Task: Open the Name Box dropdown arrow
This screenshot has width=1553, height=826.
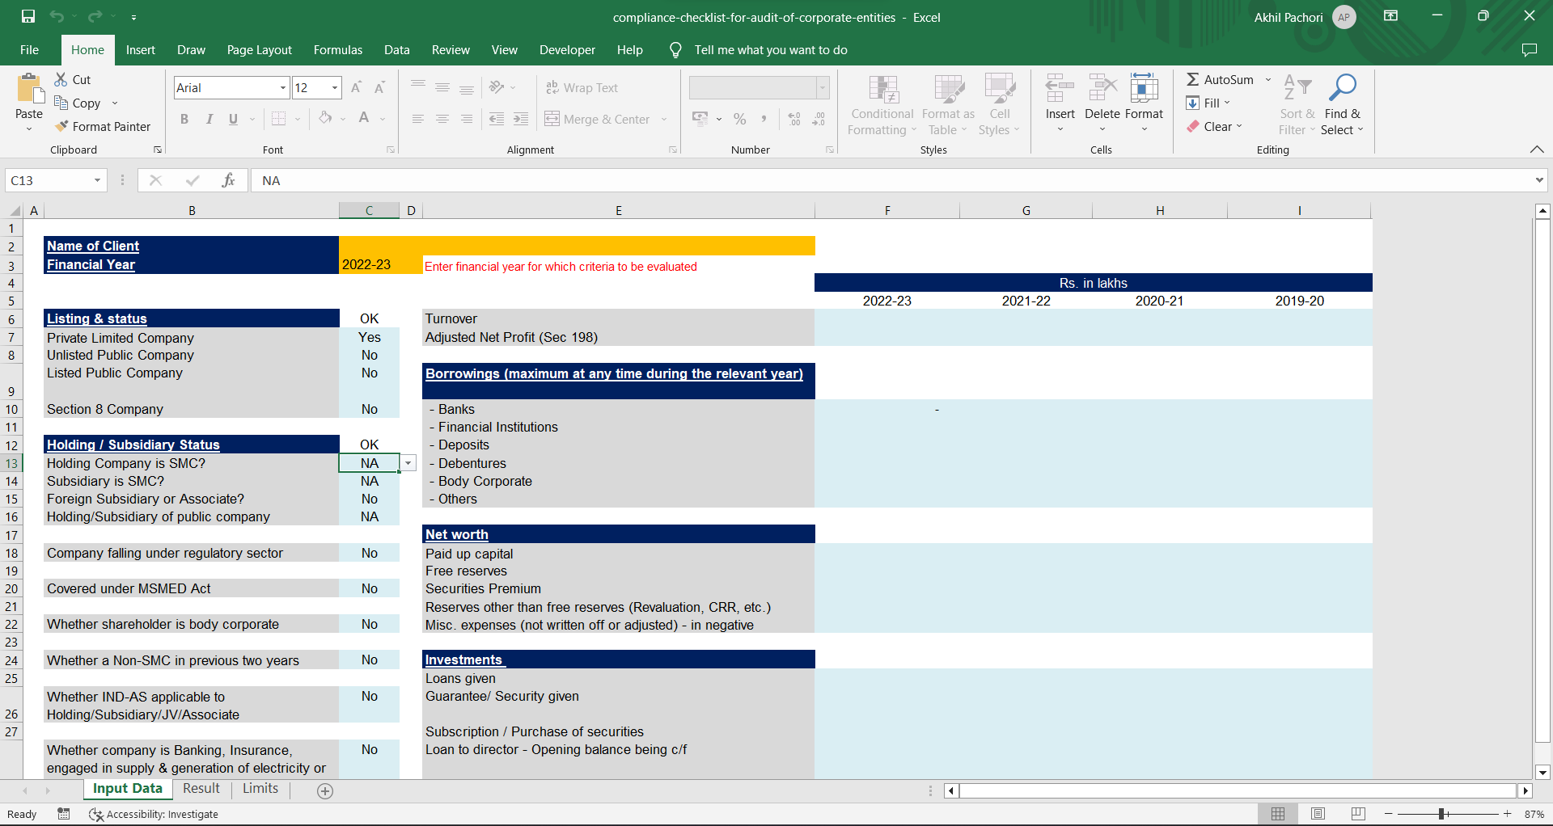Action: [97, 180]
